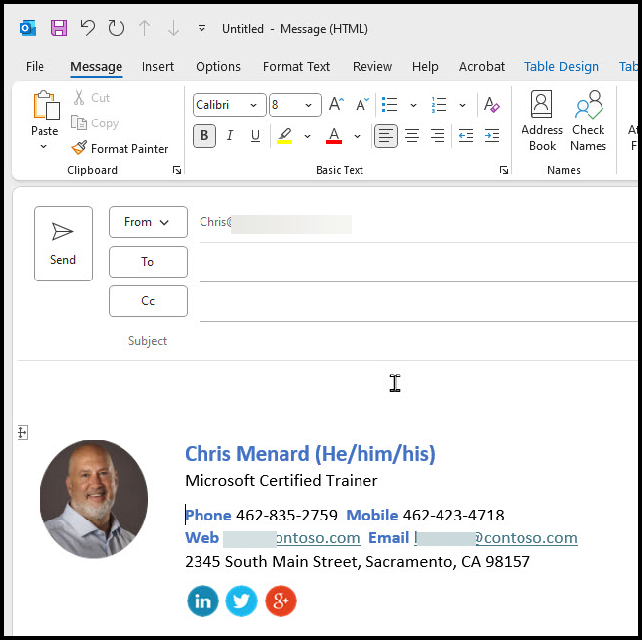Decrease paragraph indent

(466, 136)
